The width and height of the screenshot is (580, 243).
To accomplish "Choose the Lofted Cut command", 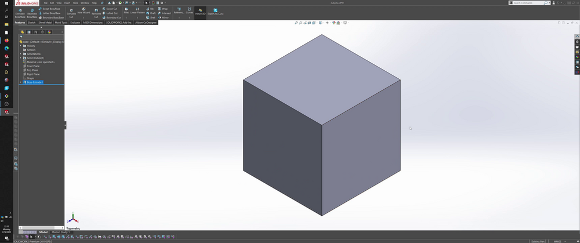I will point(110,13).
